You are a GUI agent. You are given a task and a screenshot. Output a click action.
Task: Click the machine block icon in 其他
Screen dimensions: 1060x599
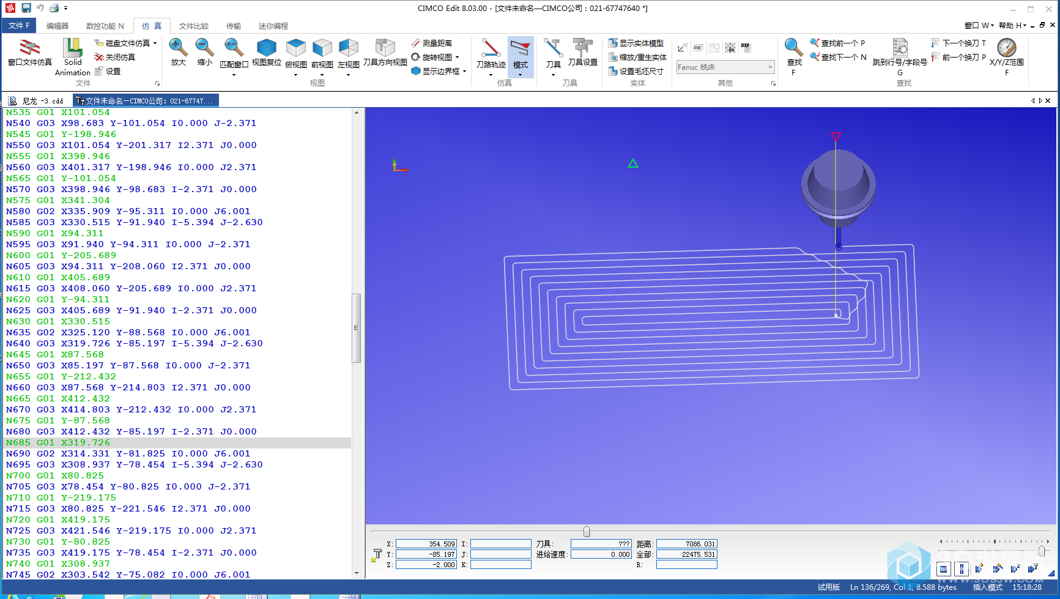tap(698, 48)
